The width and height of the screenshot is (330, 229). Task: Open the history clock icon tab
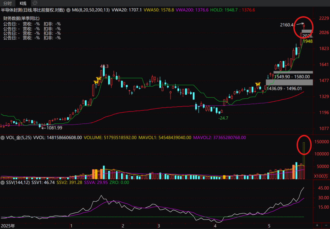(35, 3)
